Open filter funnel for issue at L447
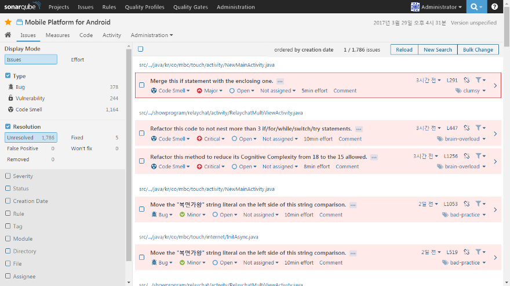The height and width of the screenshot is (286, 510). (x=480, y=128)
